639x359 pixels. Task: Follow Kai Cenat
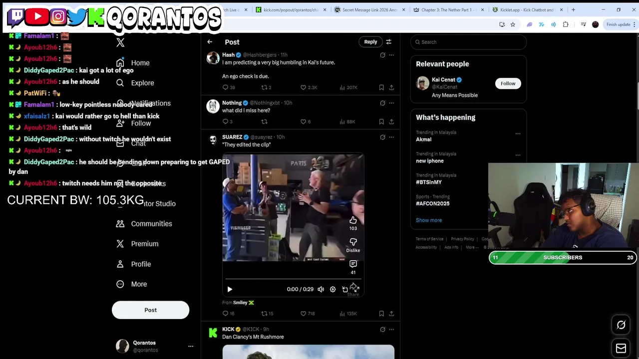pos(508,83)
